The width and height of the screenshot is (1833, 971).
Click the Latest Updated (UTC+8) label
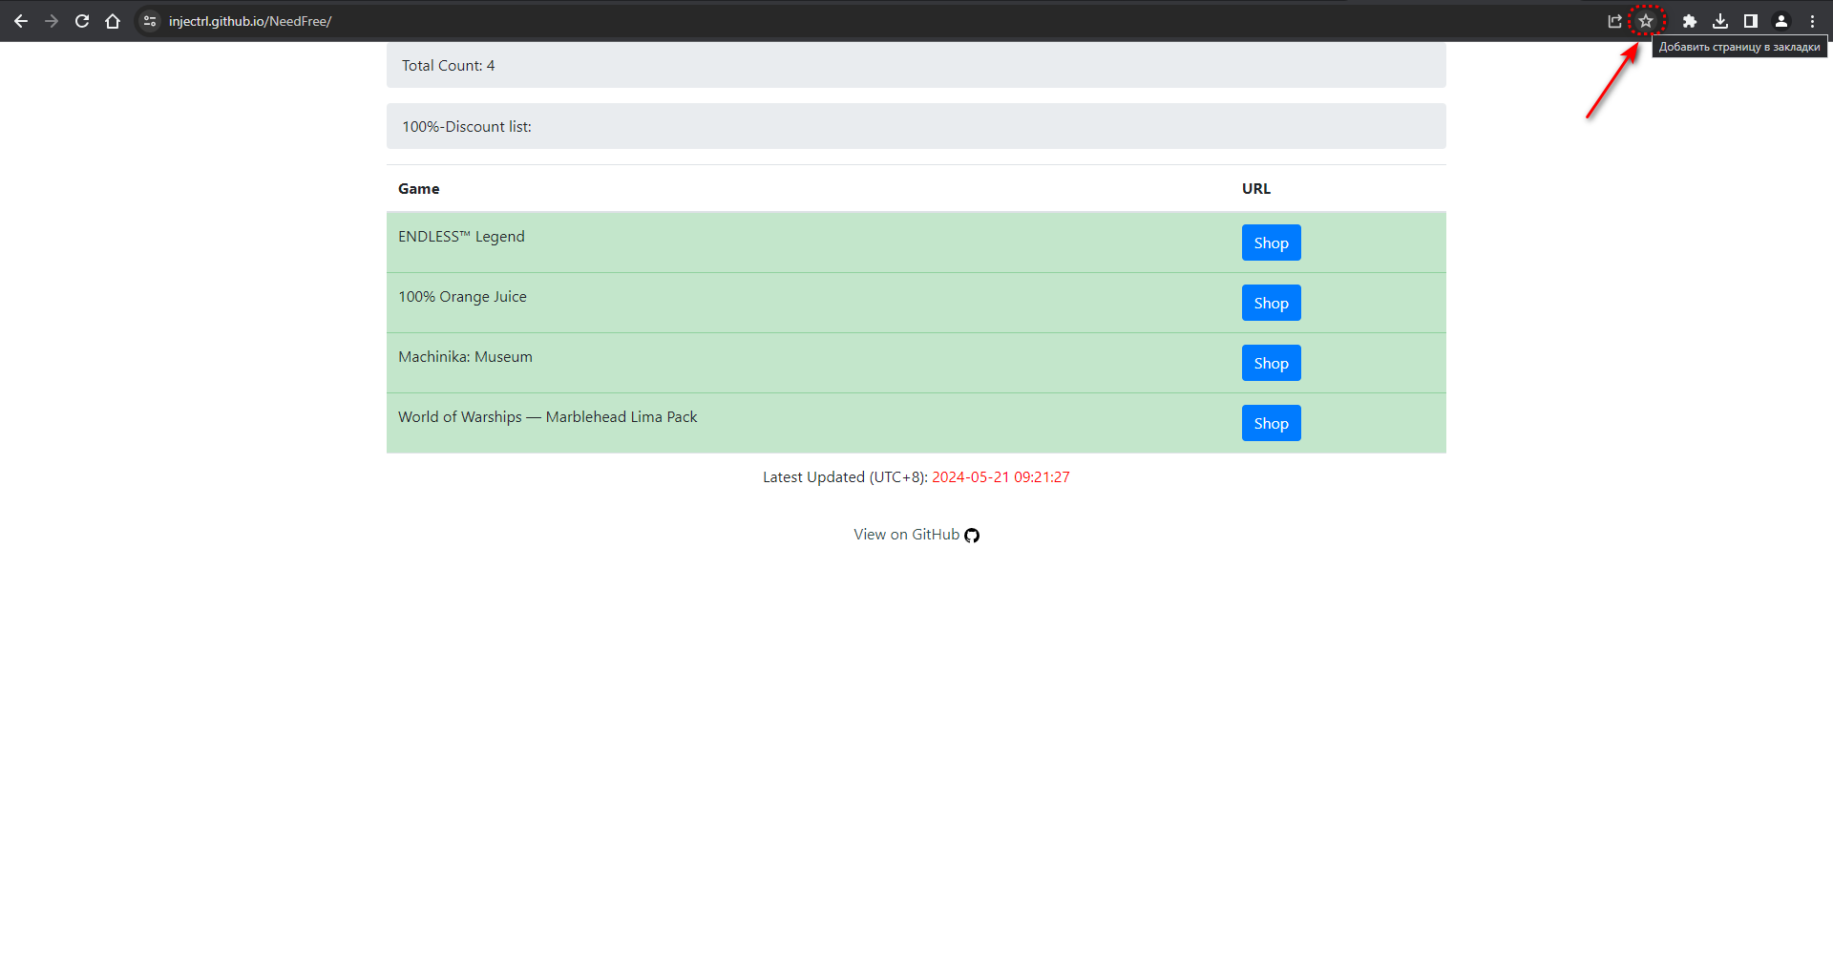[x=845, y=477]
